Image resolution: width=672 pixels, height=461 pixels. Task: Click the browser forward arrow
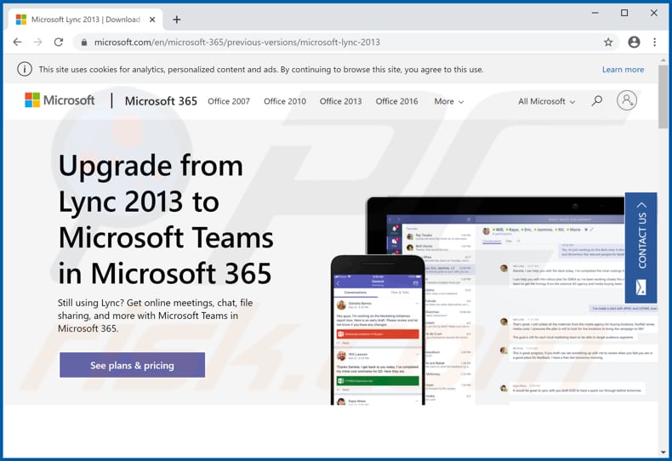[x=37, y=42]
